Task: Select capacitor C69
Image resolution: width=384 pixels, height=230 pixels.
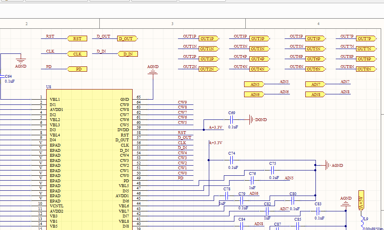Action: [x=232, y=119]
